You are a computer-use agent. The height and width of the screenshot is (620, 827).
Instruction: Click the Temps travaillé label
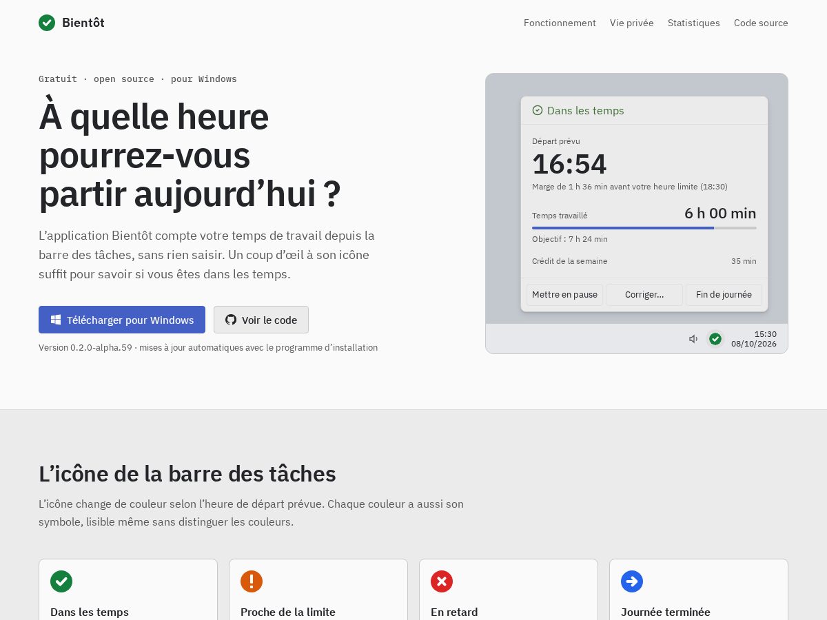[x=560, y=216]
